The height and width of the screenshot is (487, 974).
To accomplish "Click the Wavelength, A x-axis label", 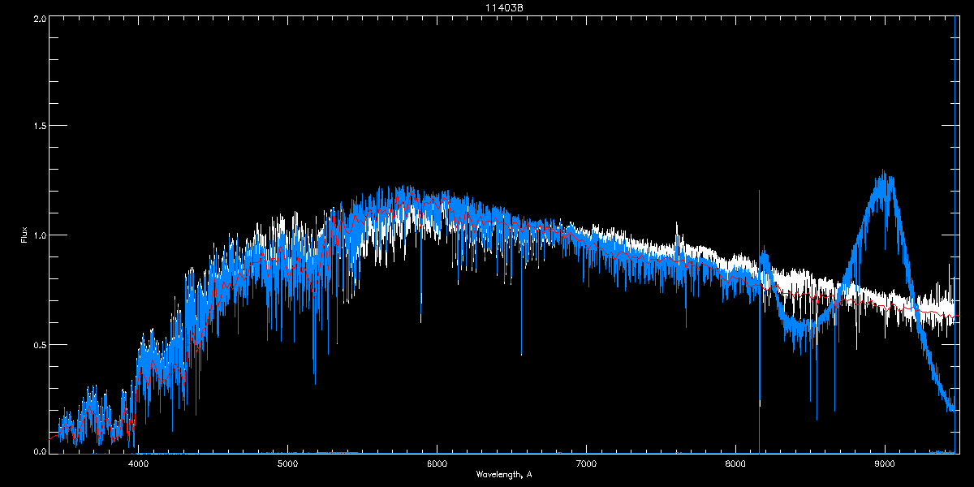I will click(504, 475).
